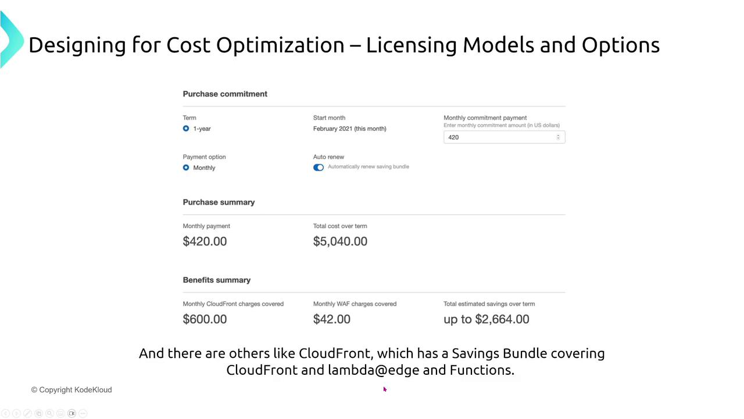
Task: Toggle subtitles in slideshow toolbar
Action: tap(60, 413)
